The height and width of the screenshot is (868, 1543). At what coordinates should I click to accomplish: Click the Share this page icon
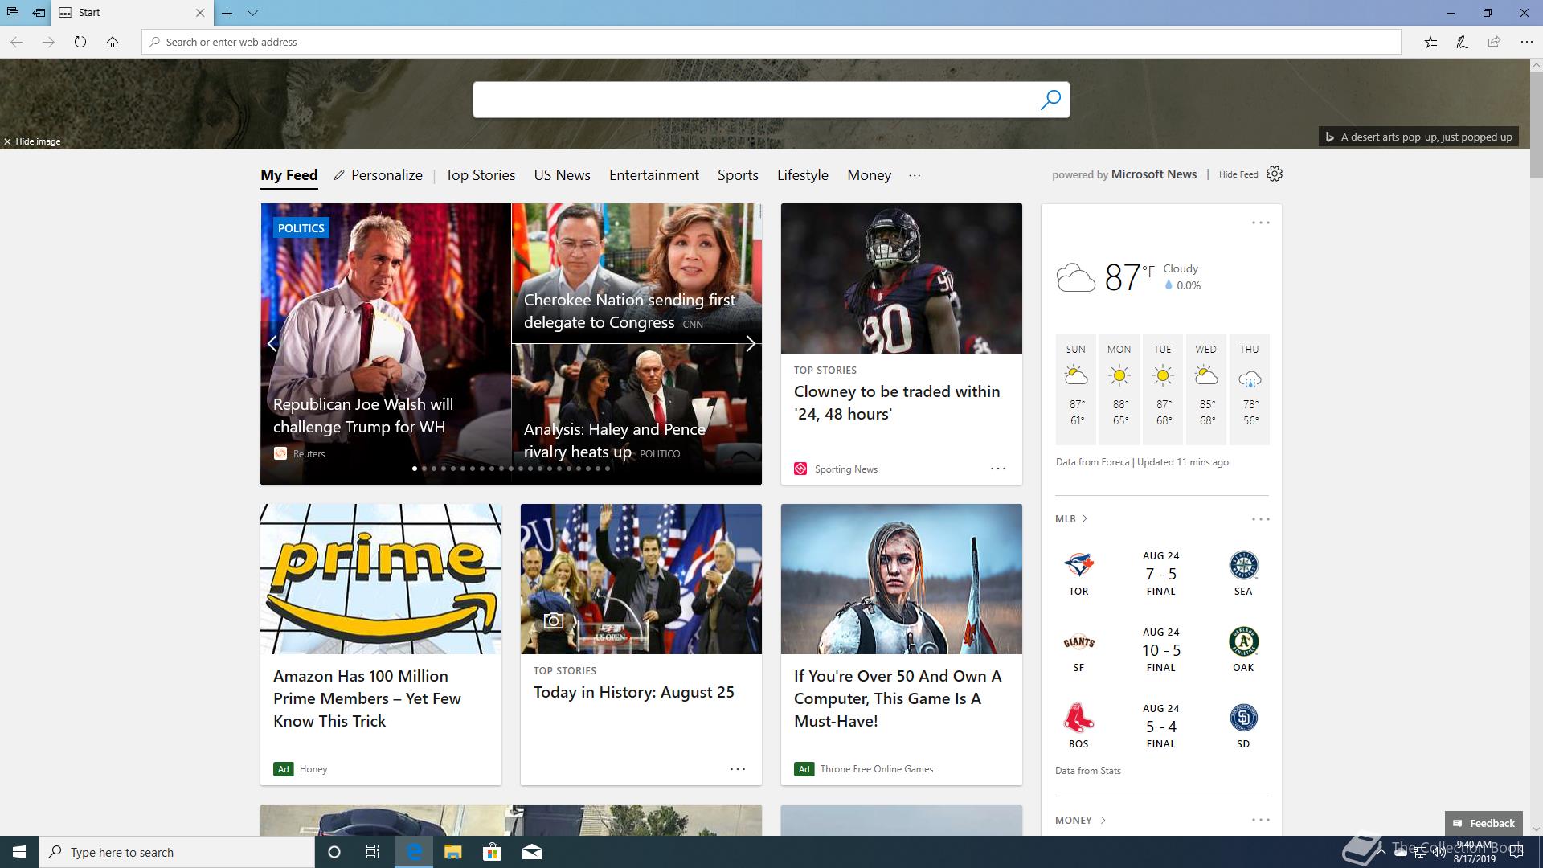click(x=1494, y=42)
